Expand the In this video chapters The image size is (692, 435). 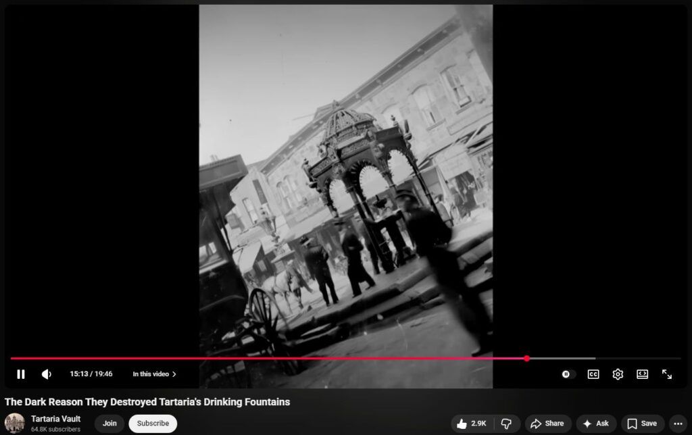[154, 374]
